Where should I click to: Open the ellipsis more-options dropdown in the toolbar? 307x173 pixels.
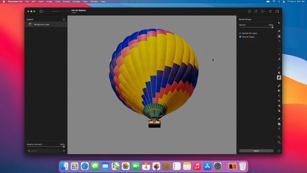coord(263,12)
